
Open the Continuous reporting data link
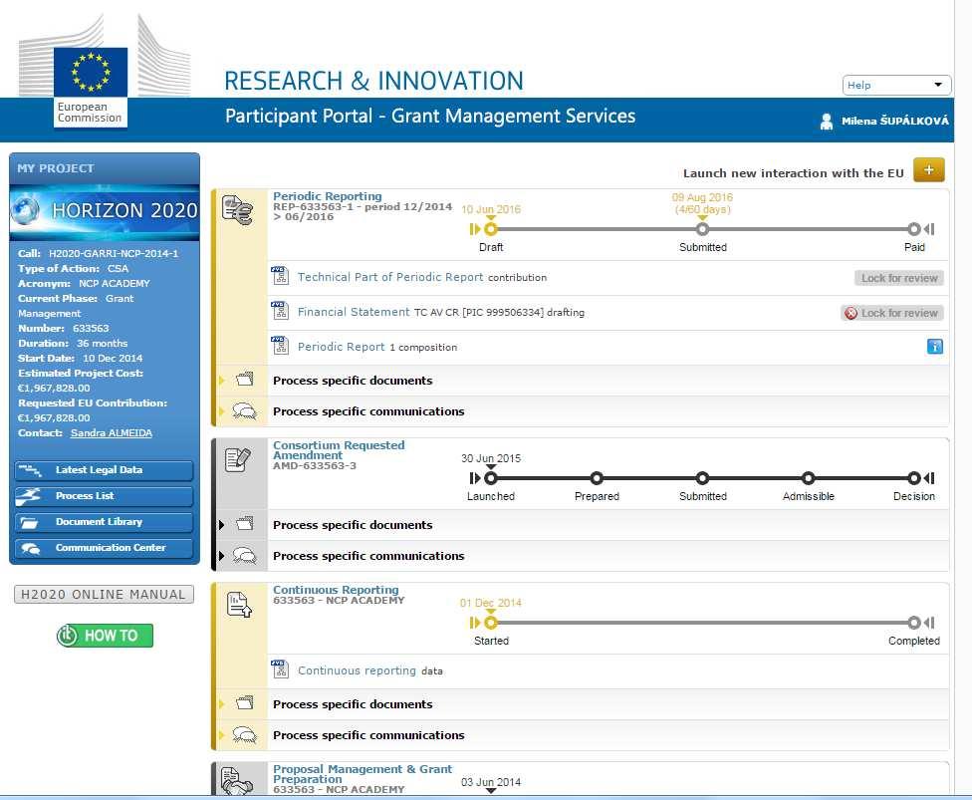[x=357, y=670]
